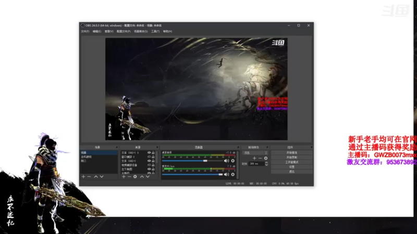417x234 pixels.
Task: Open the 编辑(E) menu
Action: tap(97, 31)
